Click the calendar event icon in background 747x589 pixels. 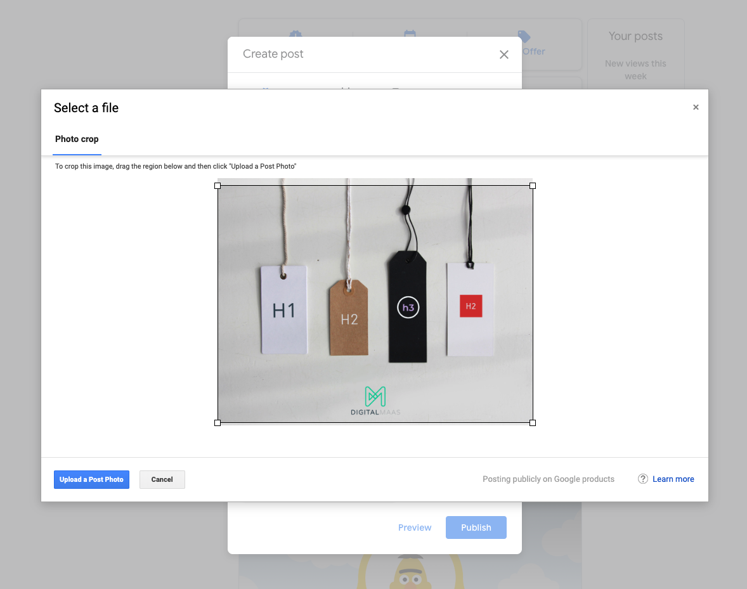(x=410, y=34)
